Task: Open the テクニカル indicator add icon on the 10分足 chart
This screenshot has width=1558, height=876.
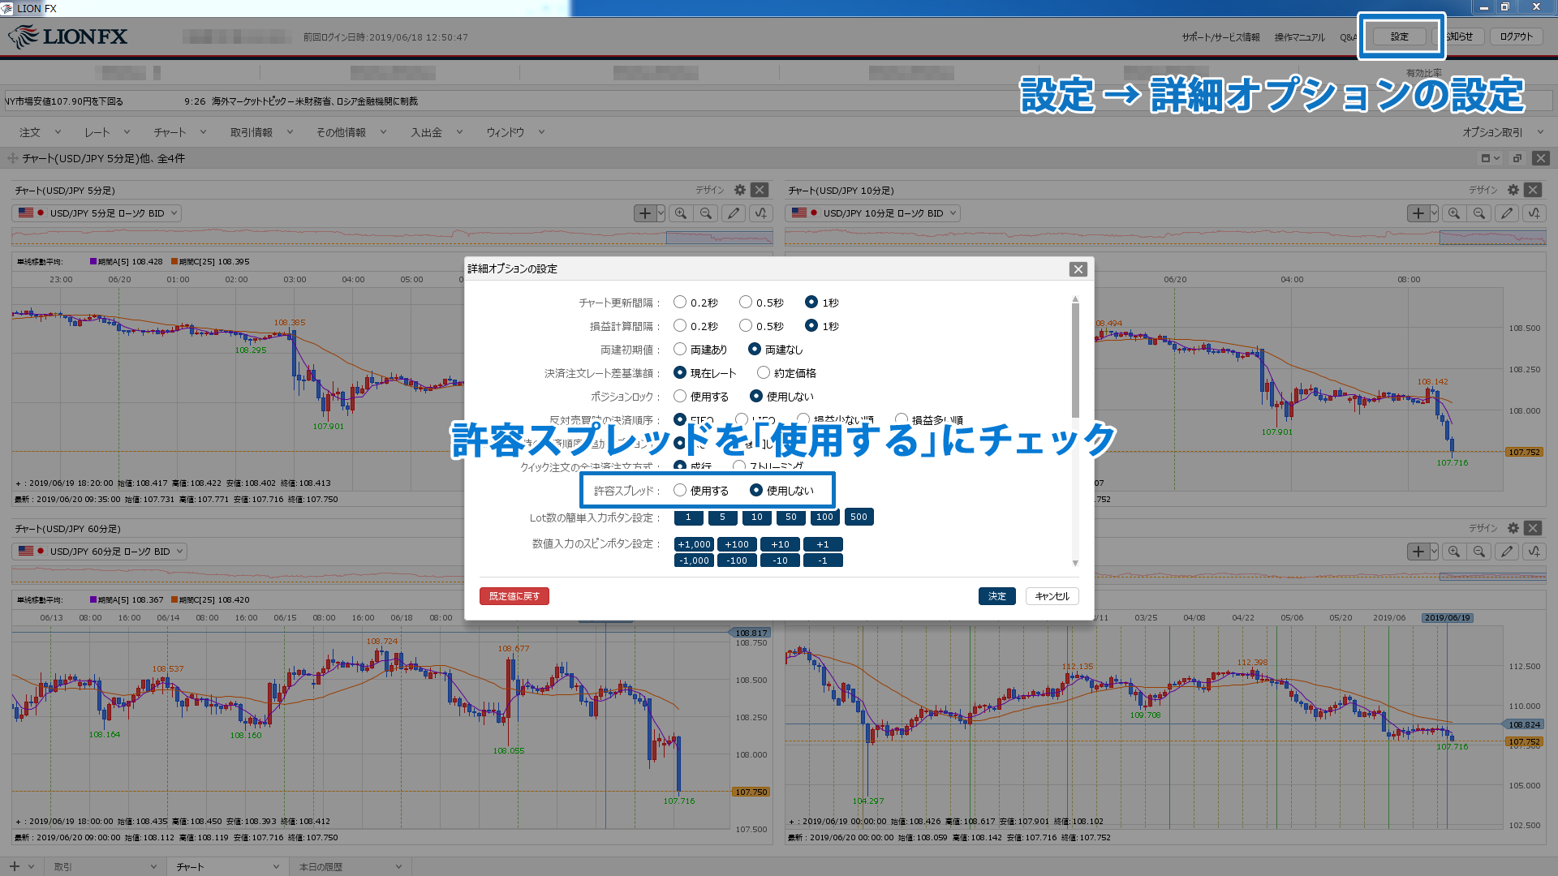Action: pos(1534,213)
